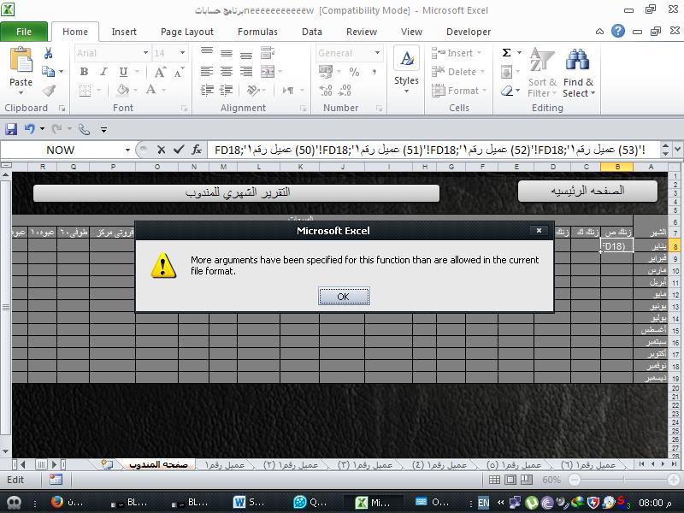684x513 pixels.
Task: Open the File tab
Action: (x=24, y=32)
